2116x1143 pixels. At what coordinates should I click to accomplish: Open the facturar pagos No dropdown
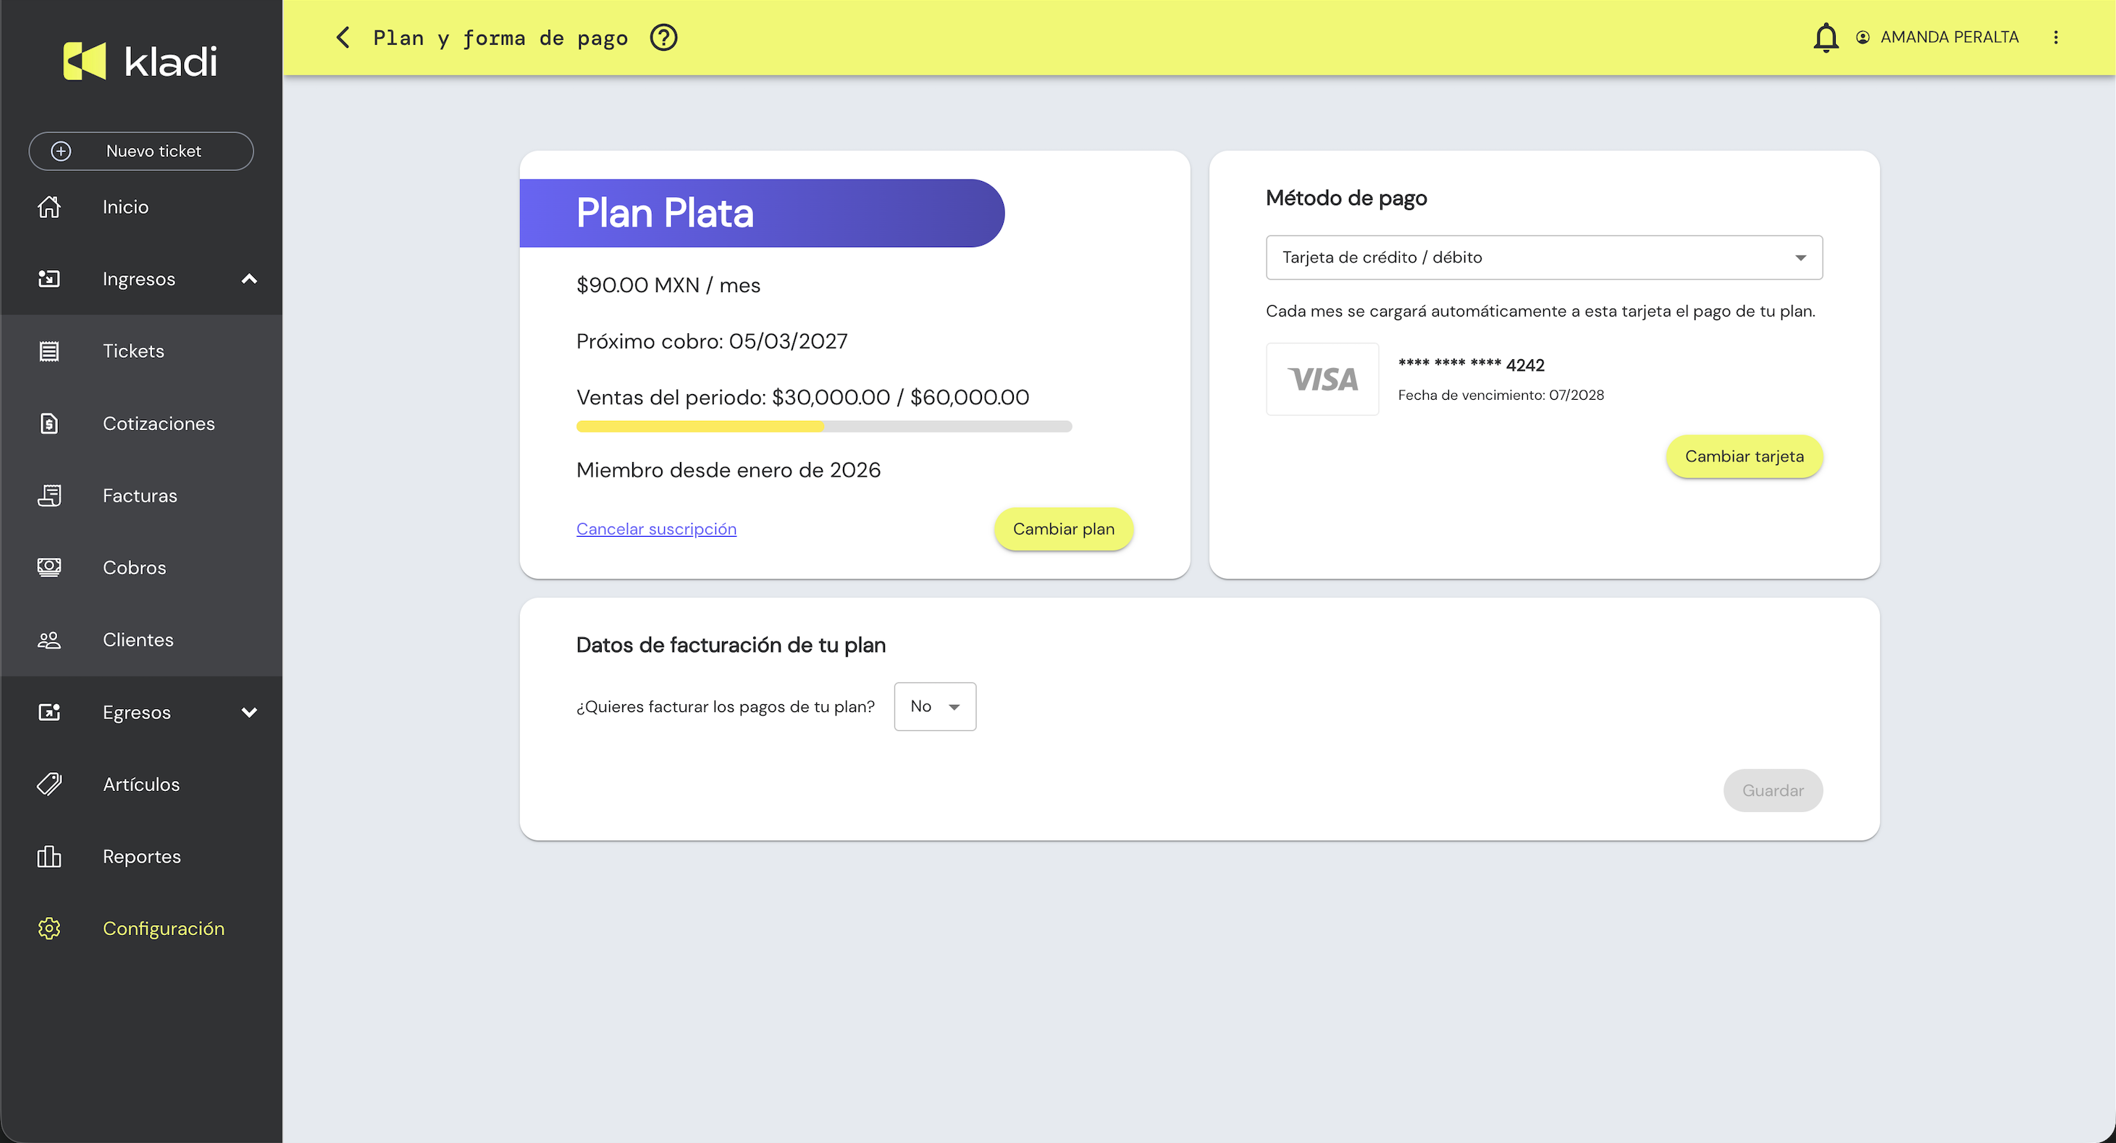(x=934, y=707)
